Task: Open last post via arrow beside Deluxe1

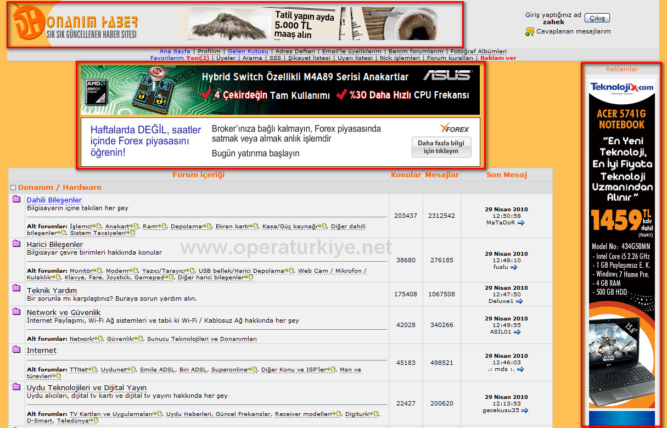Action: click(x=519, y=301)
